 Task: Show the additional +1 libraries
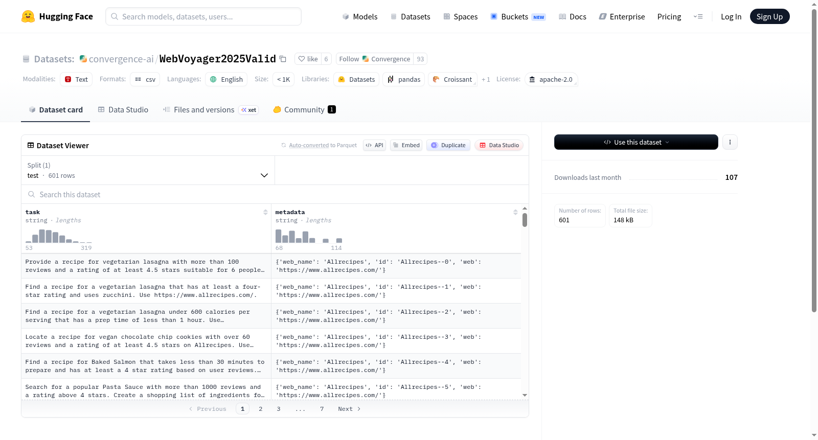point(486,79)
